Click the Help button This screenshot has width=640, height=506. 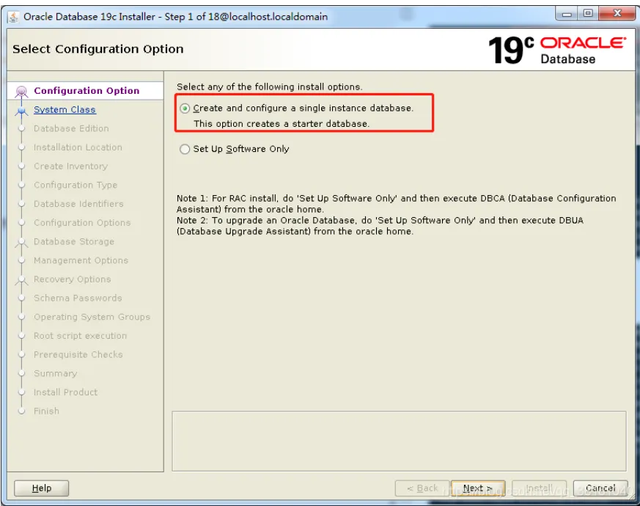click(x=42, y=488)
